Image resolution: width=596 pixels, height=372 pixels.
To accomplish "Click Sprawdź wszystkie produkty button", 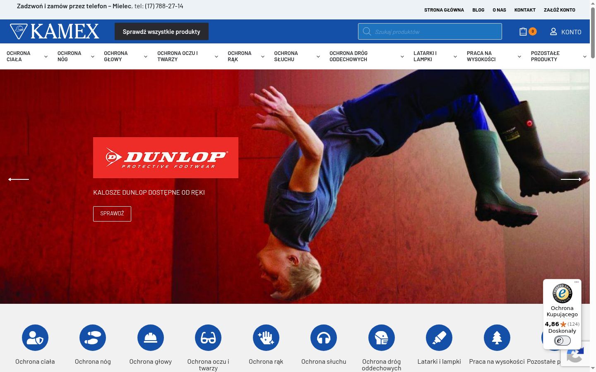I will [161, 31].
